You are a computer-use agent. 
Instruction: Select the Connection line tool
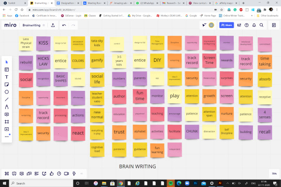point(7,99)
